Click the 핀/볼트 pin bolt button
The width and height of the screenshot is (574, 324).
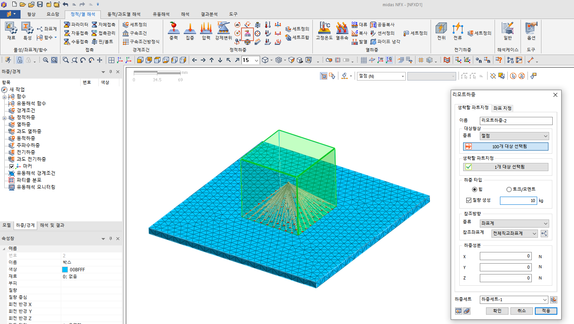pos(103,41)
